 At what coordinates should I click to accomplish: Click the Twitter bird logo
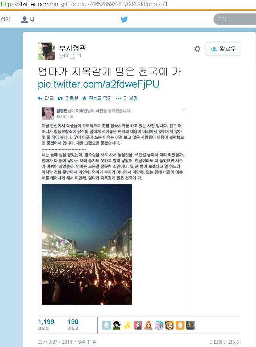coord(124,19)
